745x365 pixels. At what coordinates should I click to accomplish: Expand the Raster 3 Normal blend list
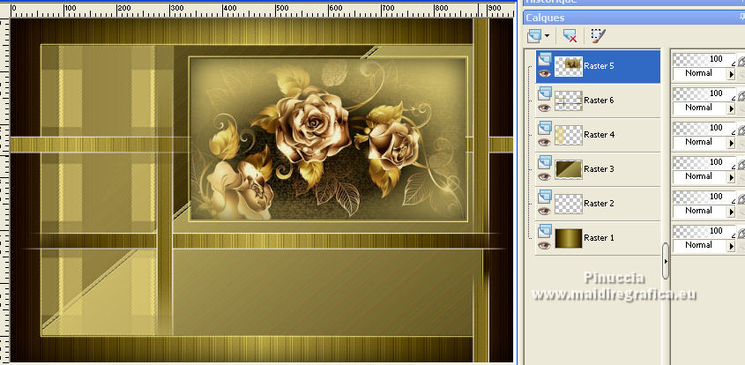click(x=731, y=177)
